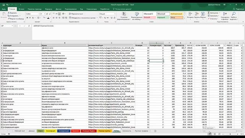The height and width of the screenshot is (138, 245).
Task: Align text to the middle vertically
Action: pos(57,14)
